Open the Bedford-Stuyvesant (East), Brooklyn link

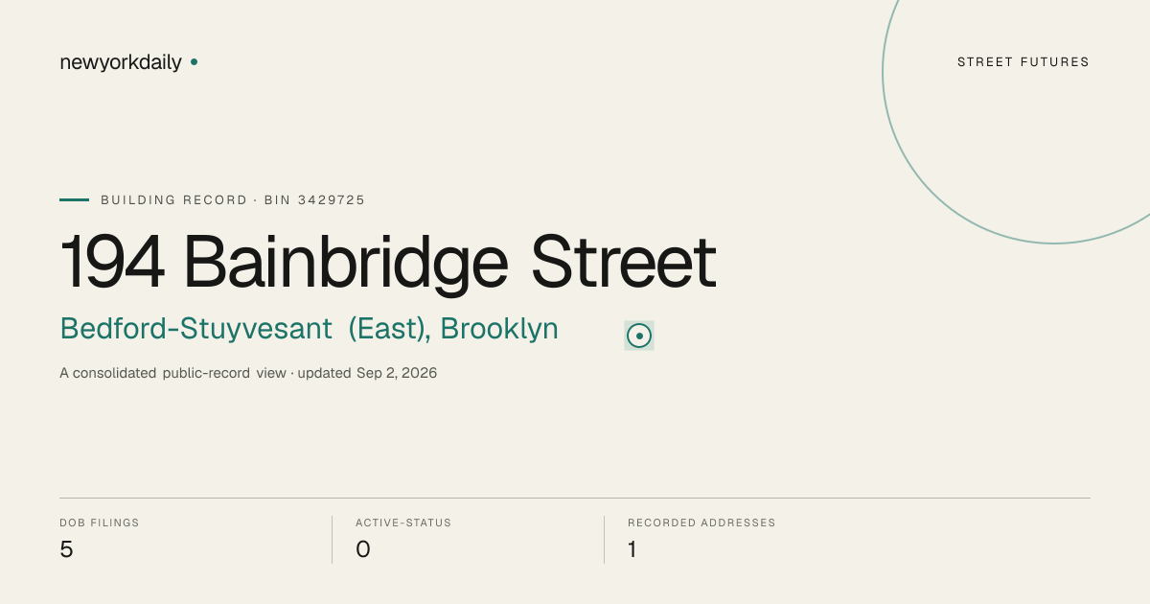pos(309,329)
